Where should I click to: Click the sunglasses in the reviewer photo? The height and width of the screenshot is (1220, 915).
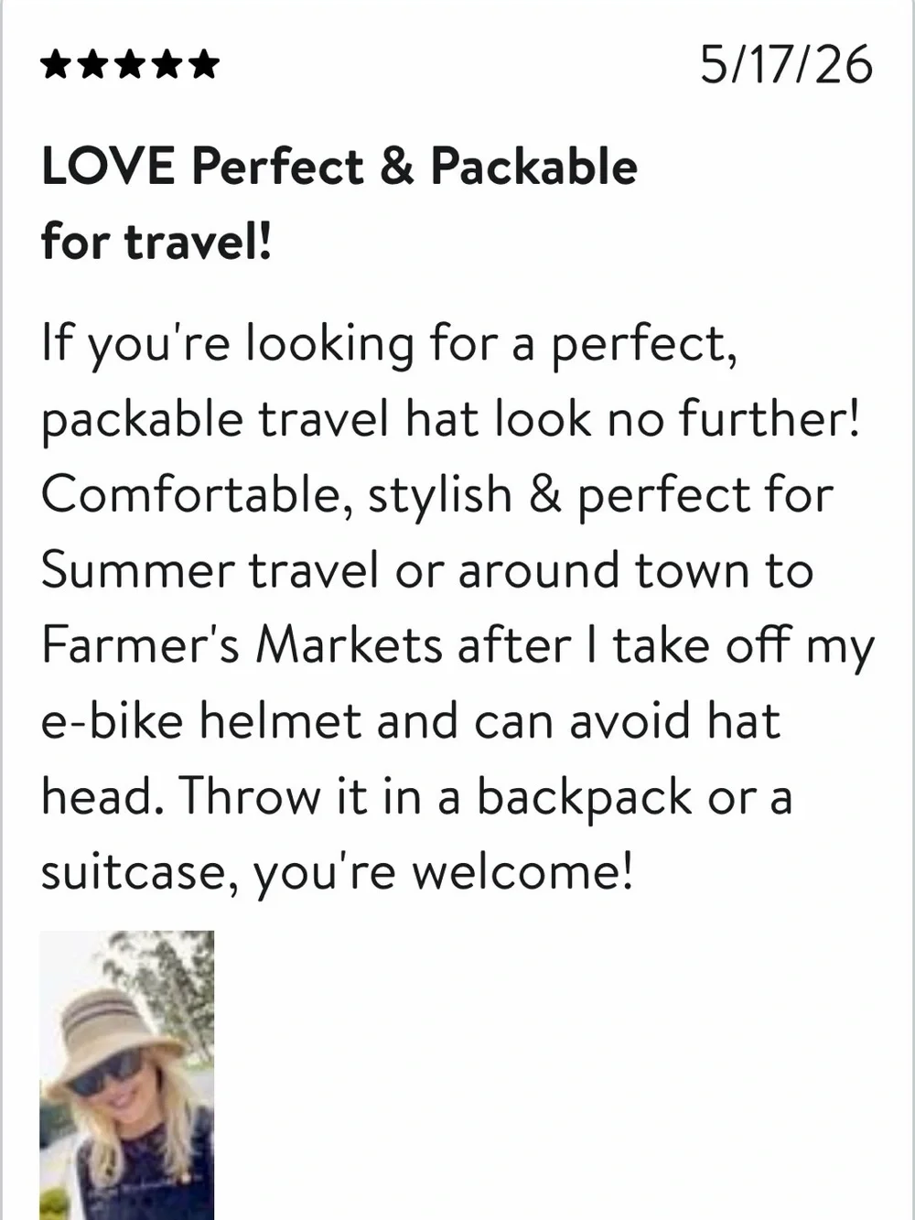pos(106,1073)
